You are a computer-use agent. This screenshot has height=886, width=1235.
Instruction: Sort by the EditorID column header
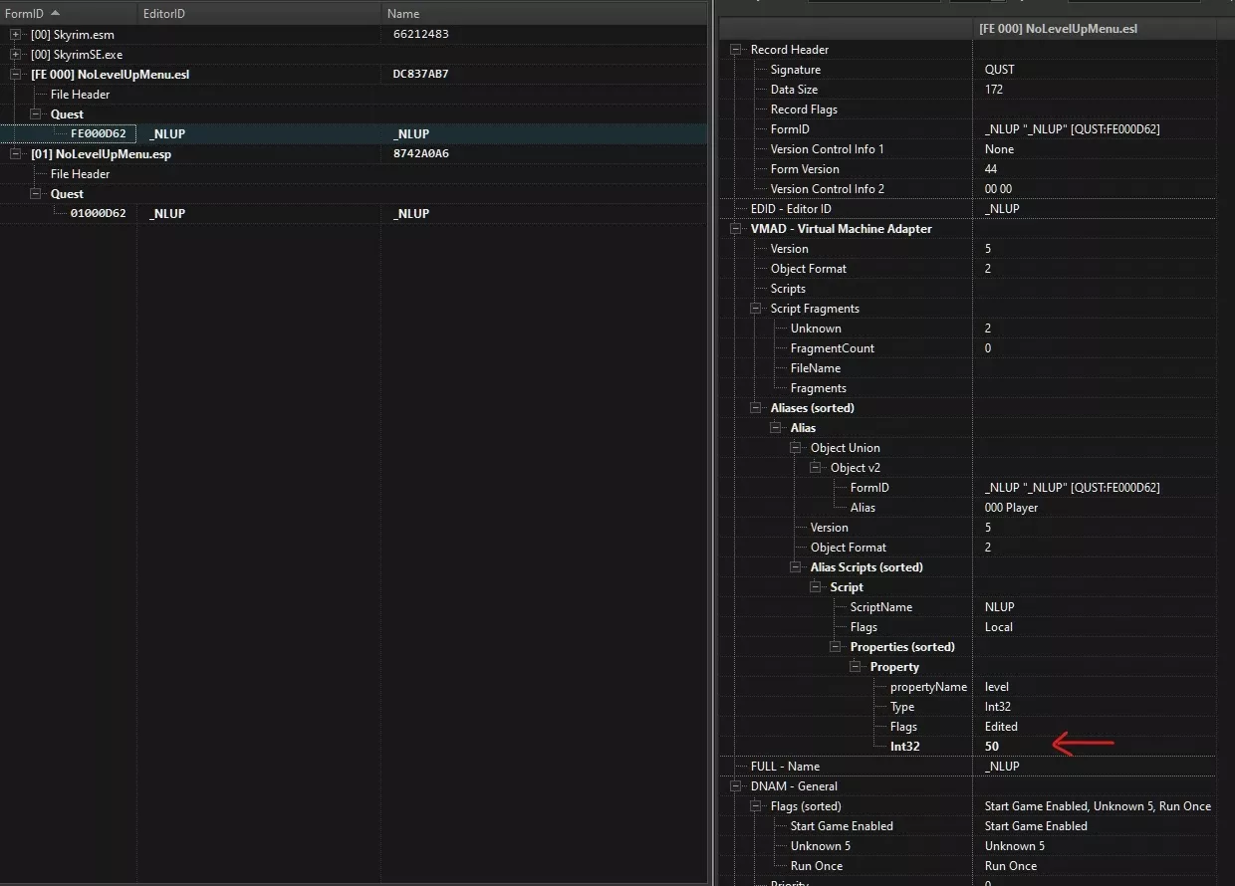tap(259, 14)
